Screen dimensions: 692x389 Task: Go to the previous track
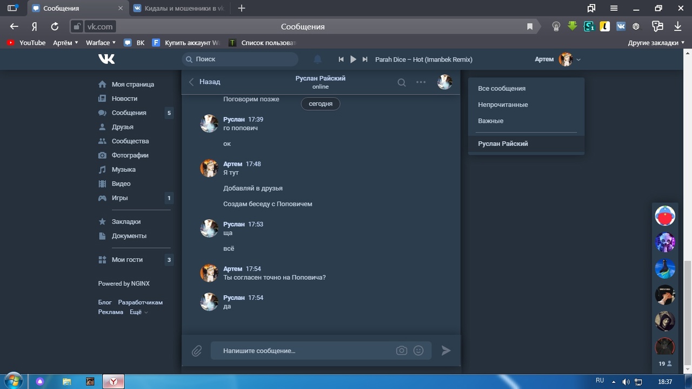pos(341,59)
